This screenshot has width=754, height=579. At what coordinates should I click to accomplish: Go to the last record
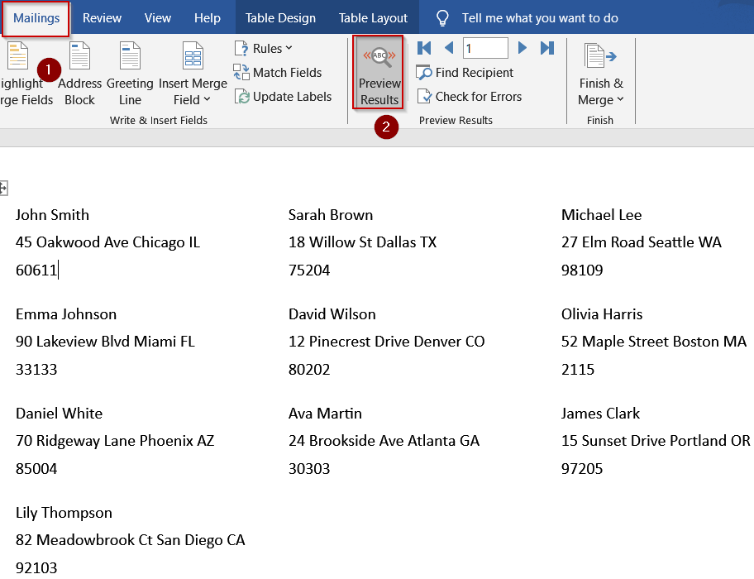(x=547, y=48)
